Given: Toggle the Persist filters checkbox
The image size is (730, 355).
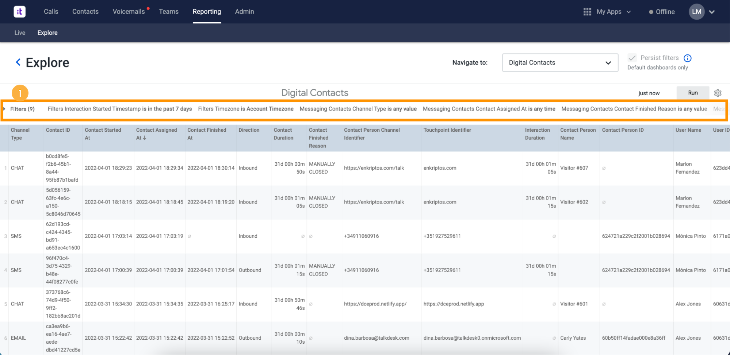Looking at the screenshot, I should 632,58.
